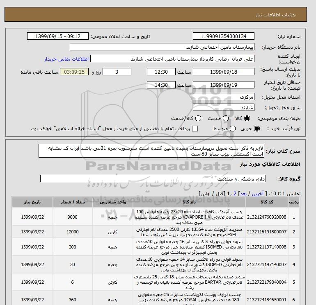Open page 2 of the items list
Viewport: 316px width, 305px height.
[235, 194]
